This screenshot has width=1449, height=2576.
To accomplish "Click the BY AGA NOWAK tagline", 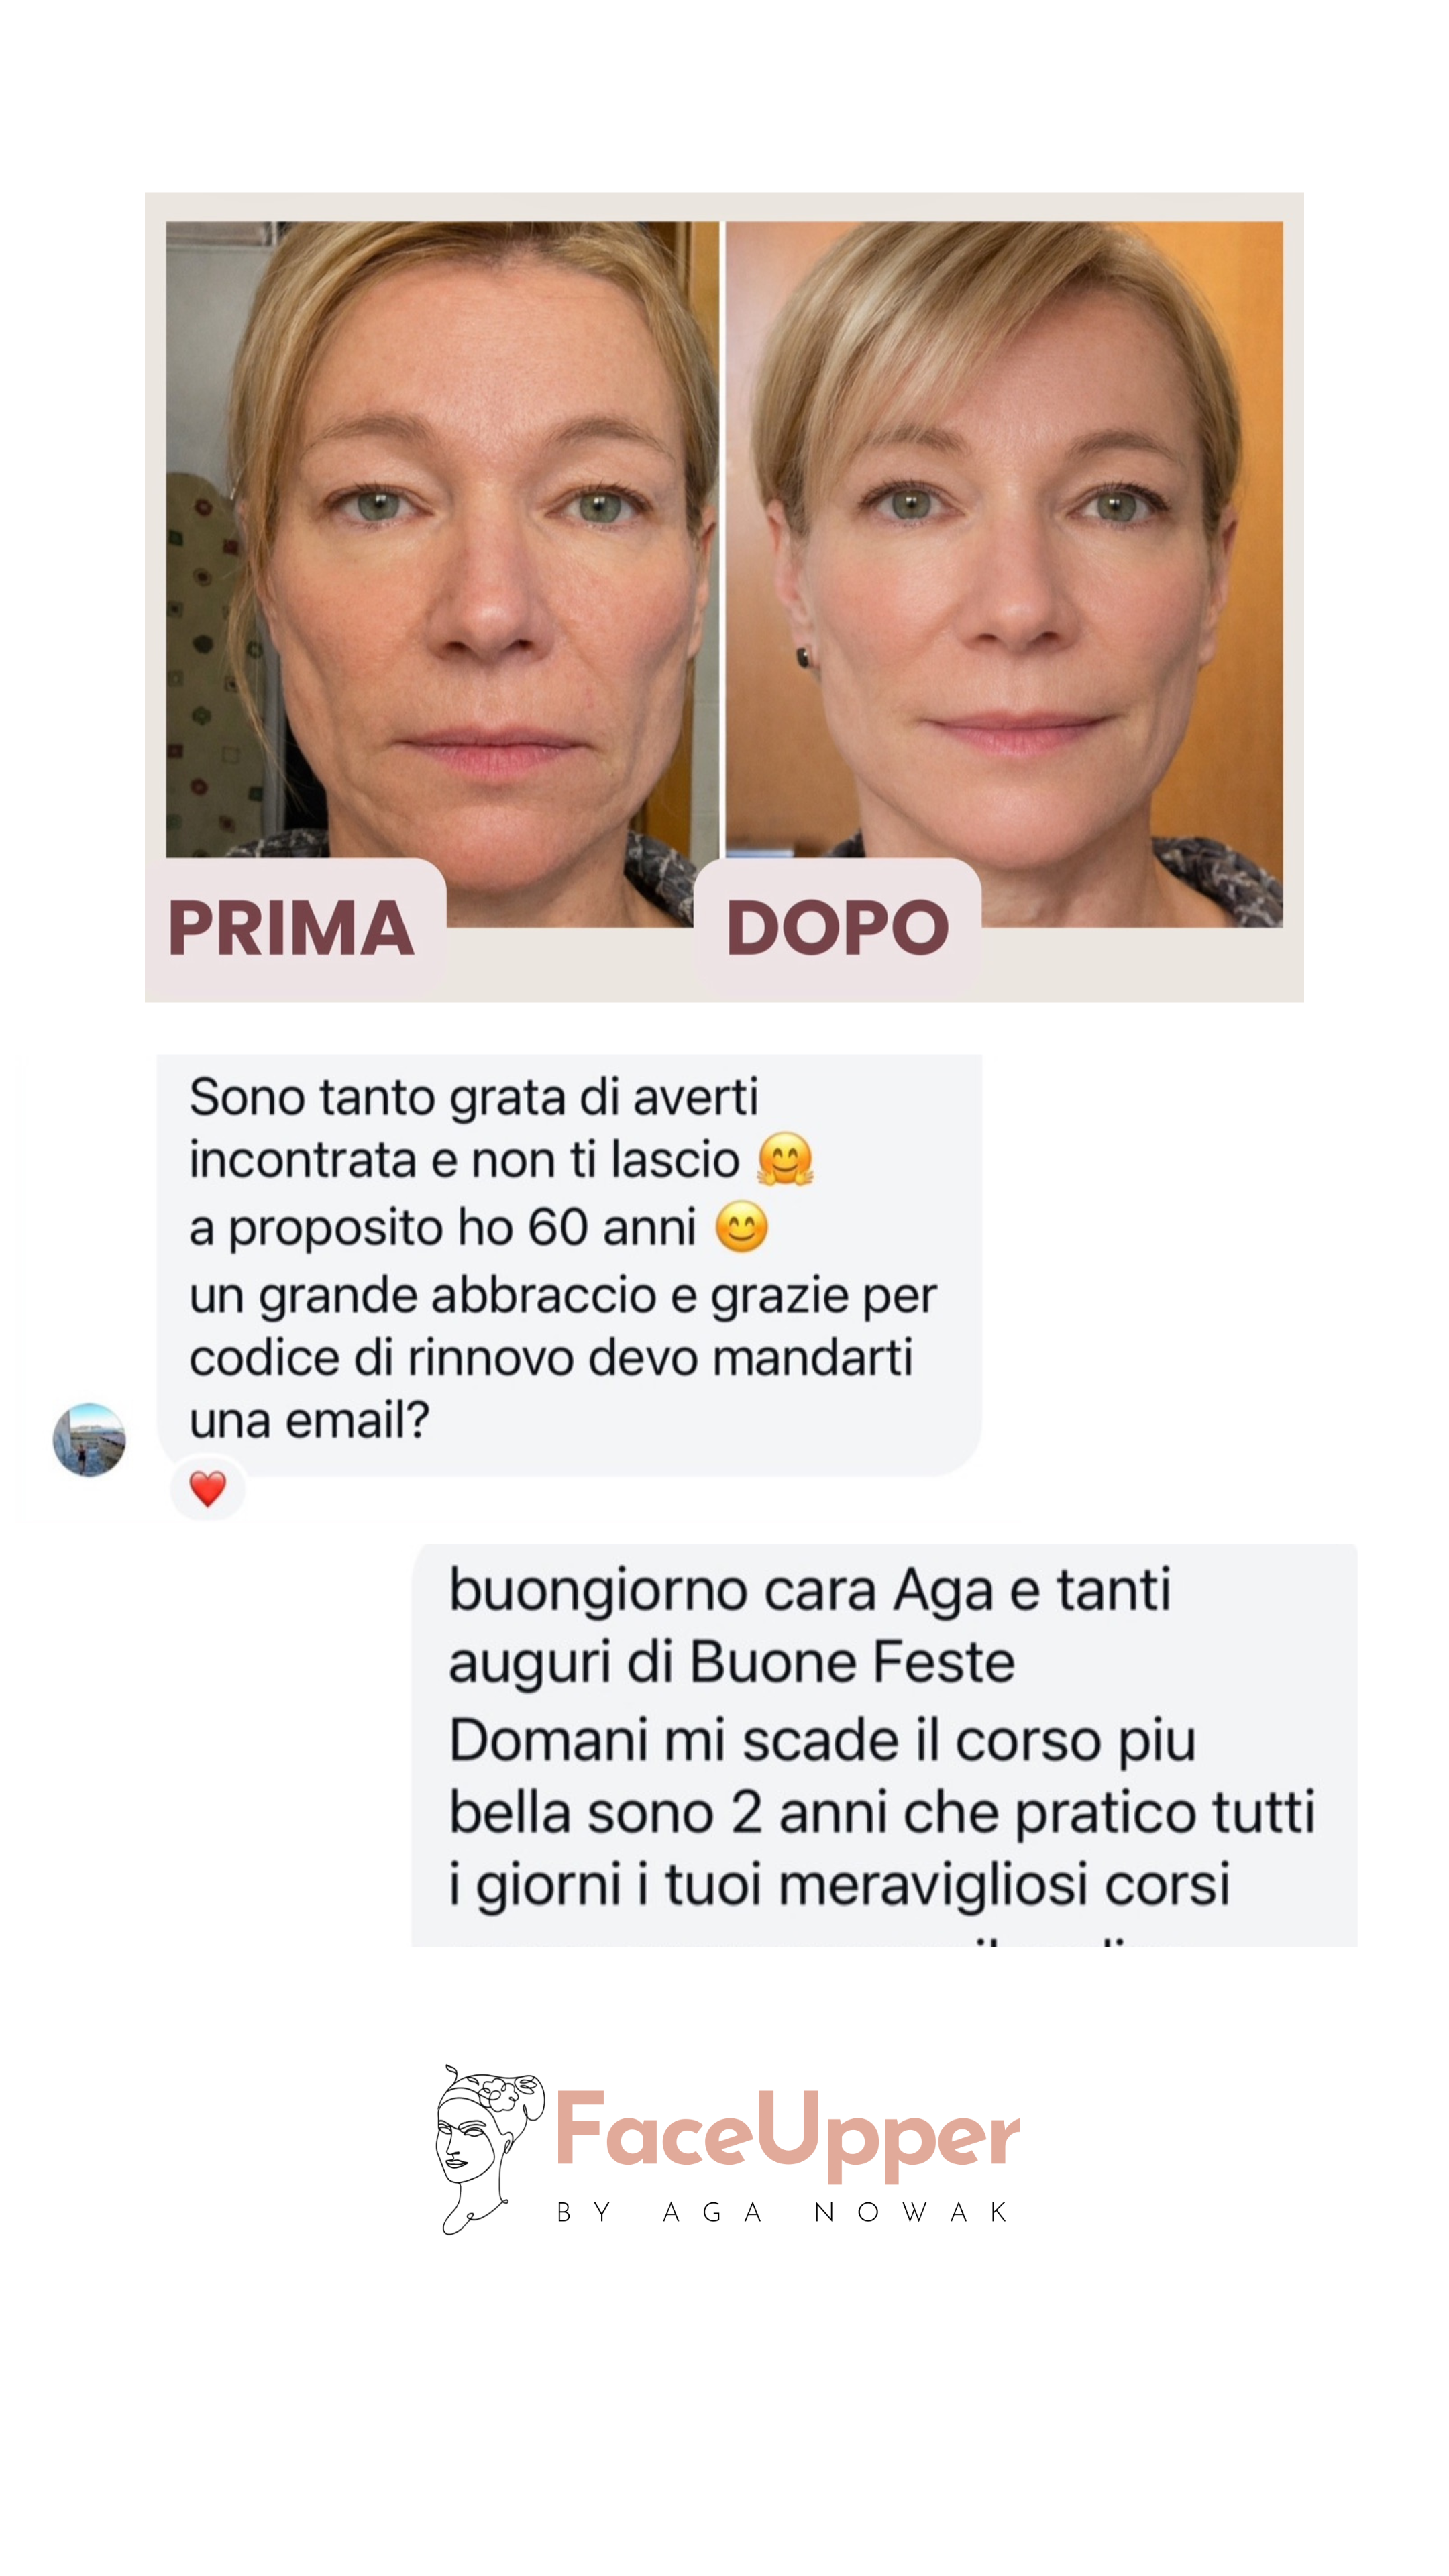I will pyautogui.click(x=782, y=2212).
